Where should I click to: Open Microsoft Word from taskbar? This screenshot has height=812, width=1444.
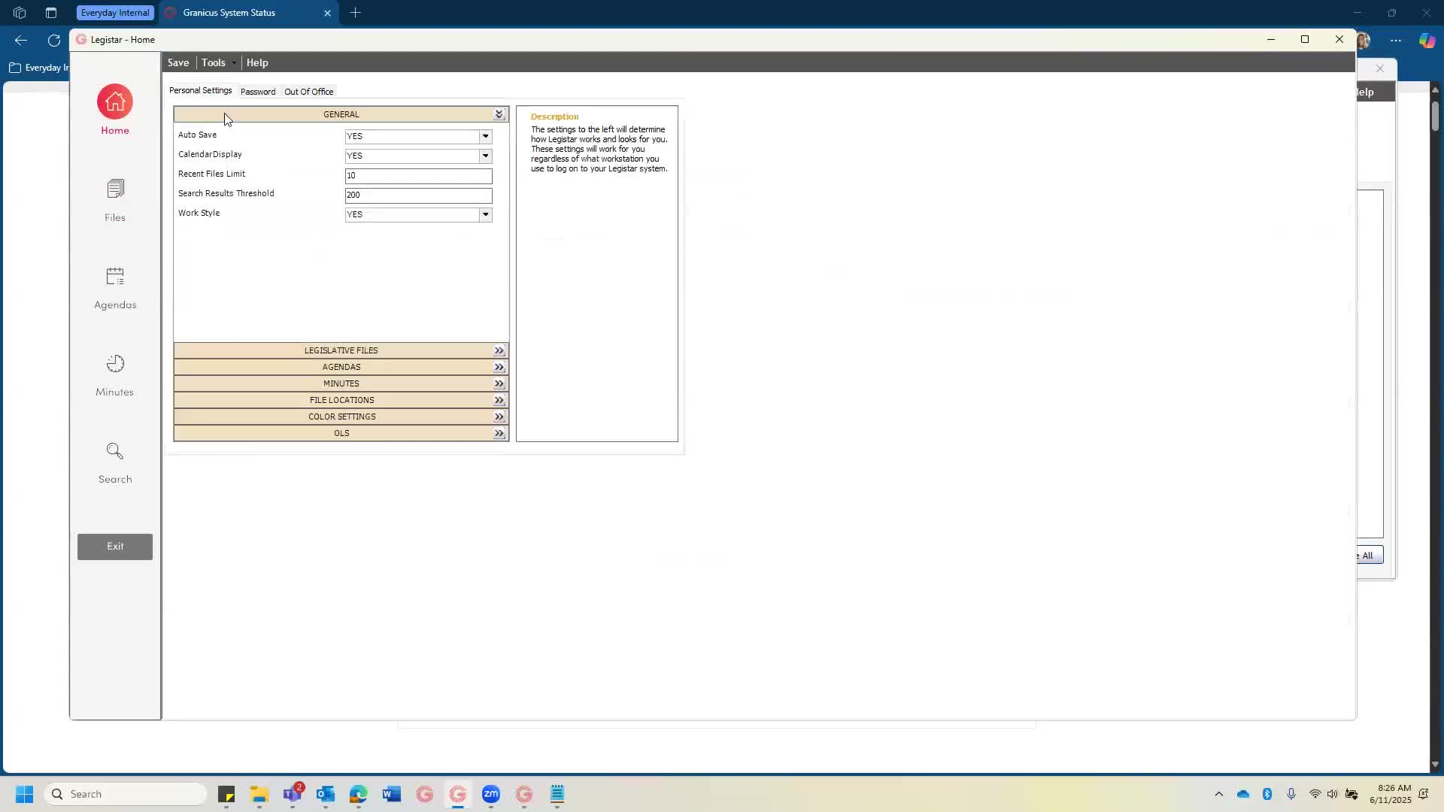tap(392, 794)
